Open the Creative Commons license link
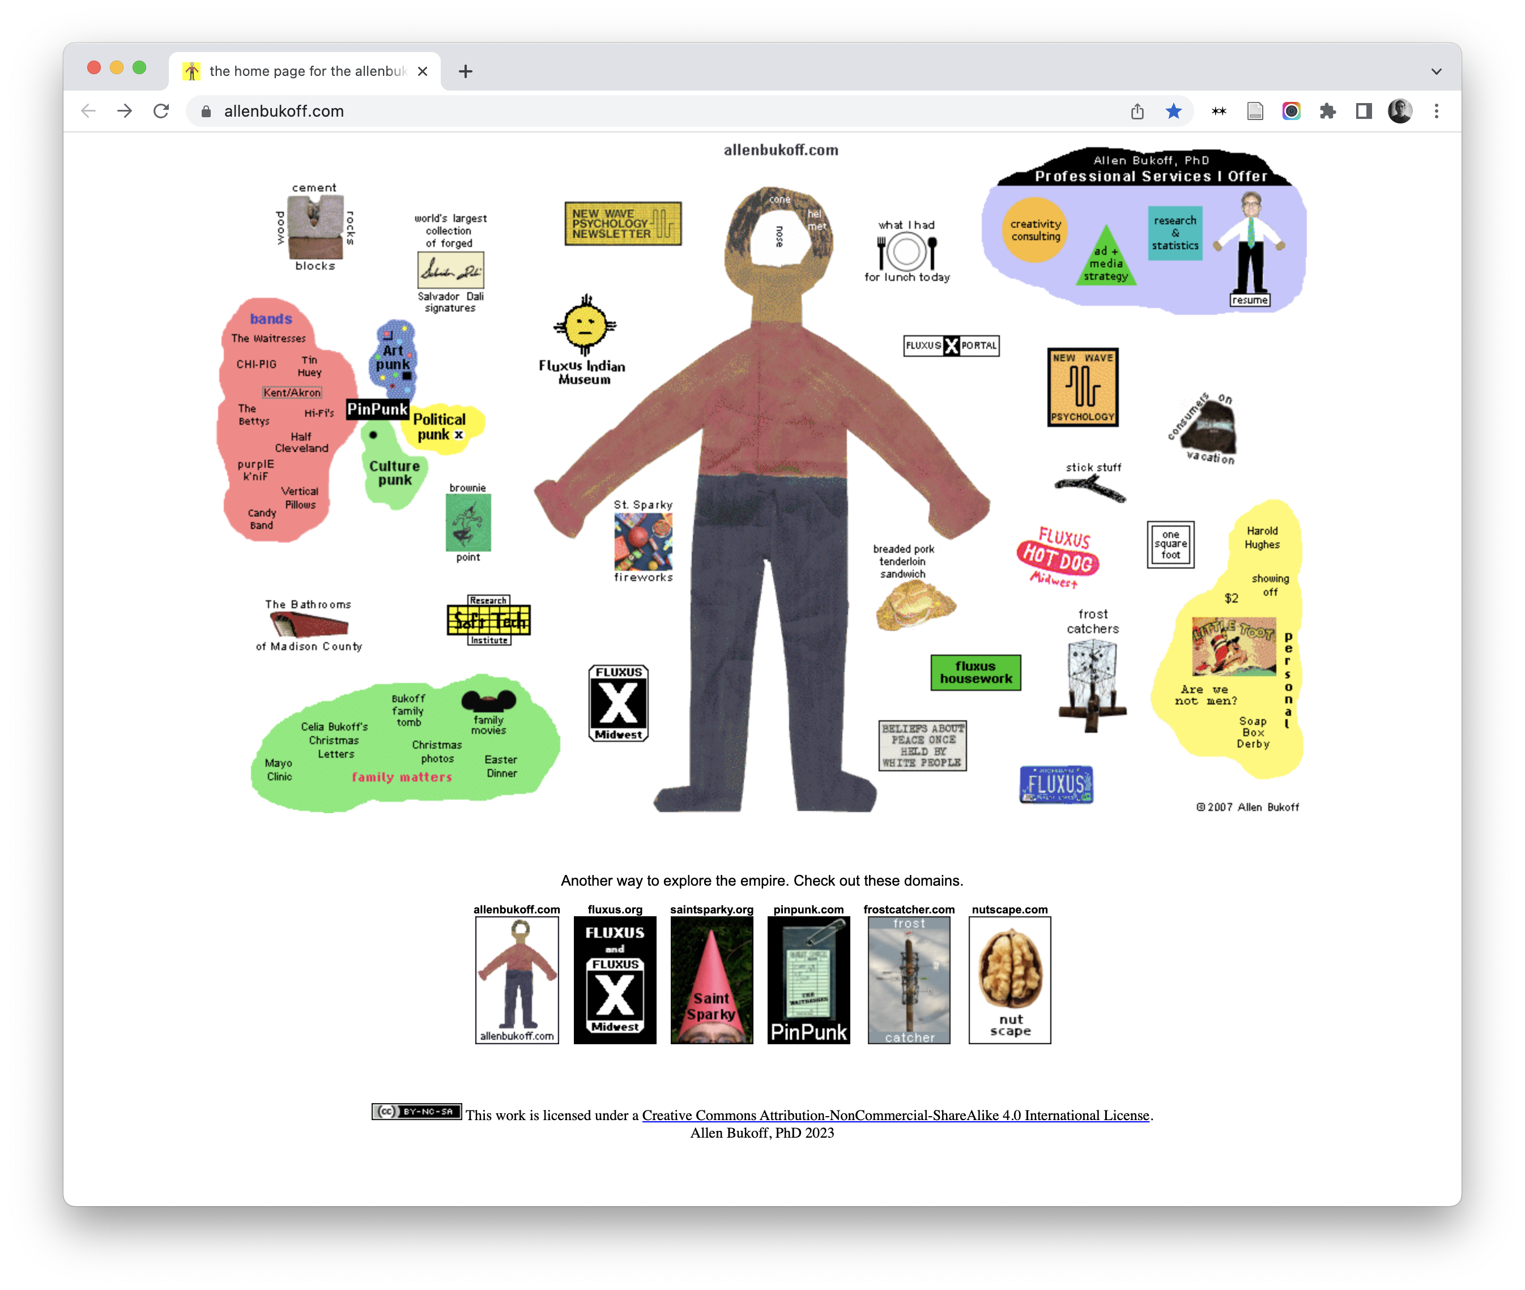The height and width of the screenshot is (1290, 1525). pyautogui.click(x=895, y=1115)
